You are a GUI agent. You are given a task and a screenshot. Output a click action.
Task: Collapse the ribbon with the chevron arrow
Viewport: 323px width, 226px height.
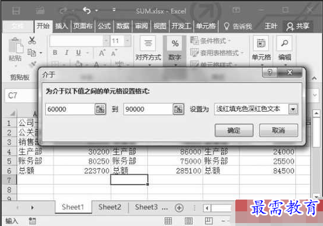pyautogui.click(x=314, y=78)
